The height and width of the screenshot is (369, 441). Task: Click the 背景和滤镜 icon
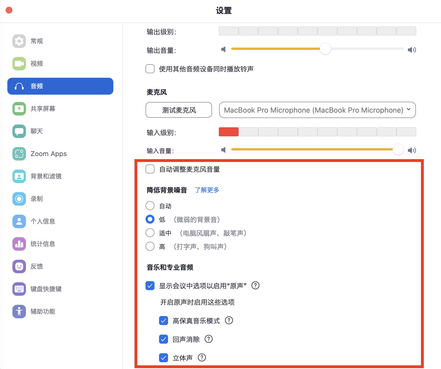point(19,176)
